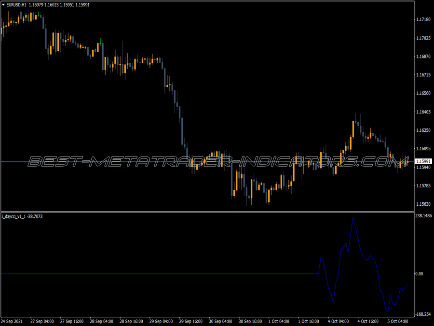Click the 1 Oct 04:00 time label
The width and height of the screenshot is (434, 326).
point(279,321)
